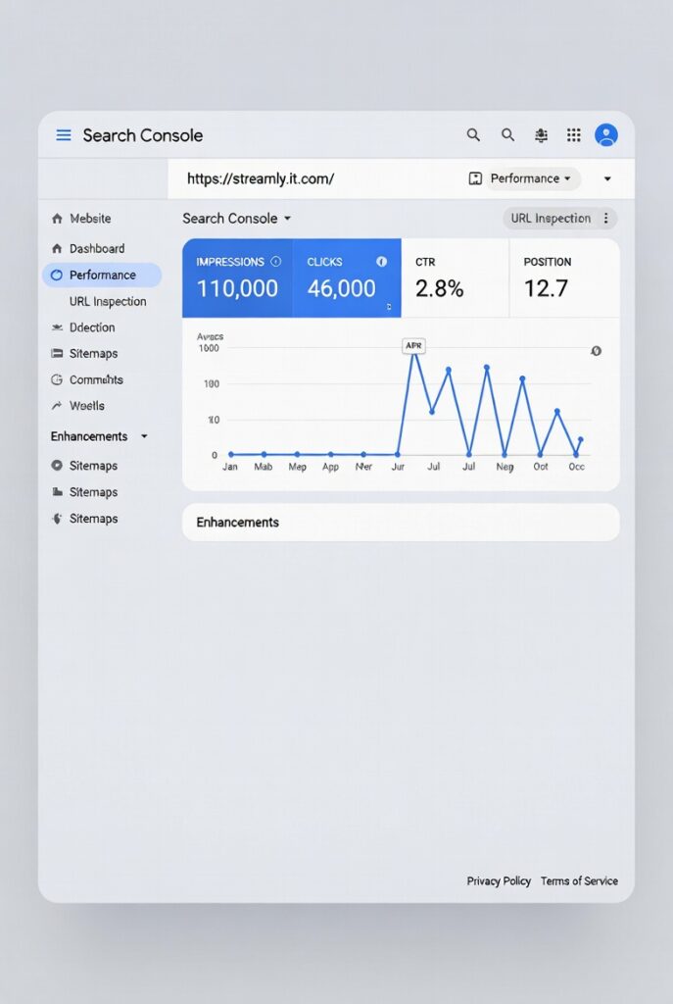Open the Terms of Service link
The height and width of the screenshot is (1004, 673).
[x=579, y=881]
